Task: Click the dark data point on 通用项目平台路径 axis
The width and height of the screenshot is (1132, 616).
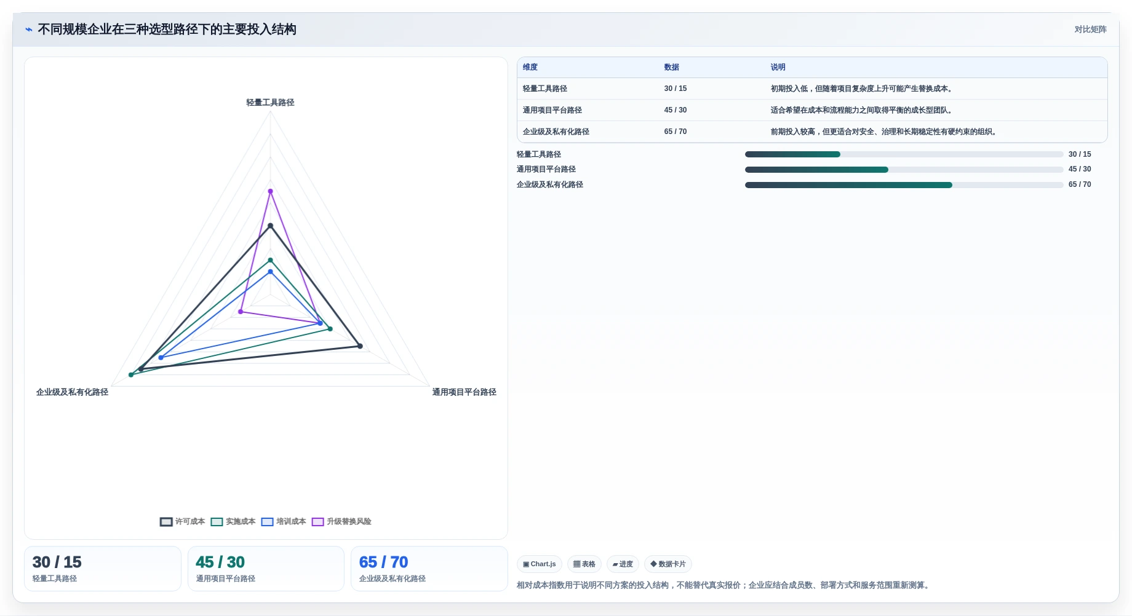Action: tap(360, 346)
